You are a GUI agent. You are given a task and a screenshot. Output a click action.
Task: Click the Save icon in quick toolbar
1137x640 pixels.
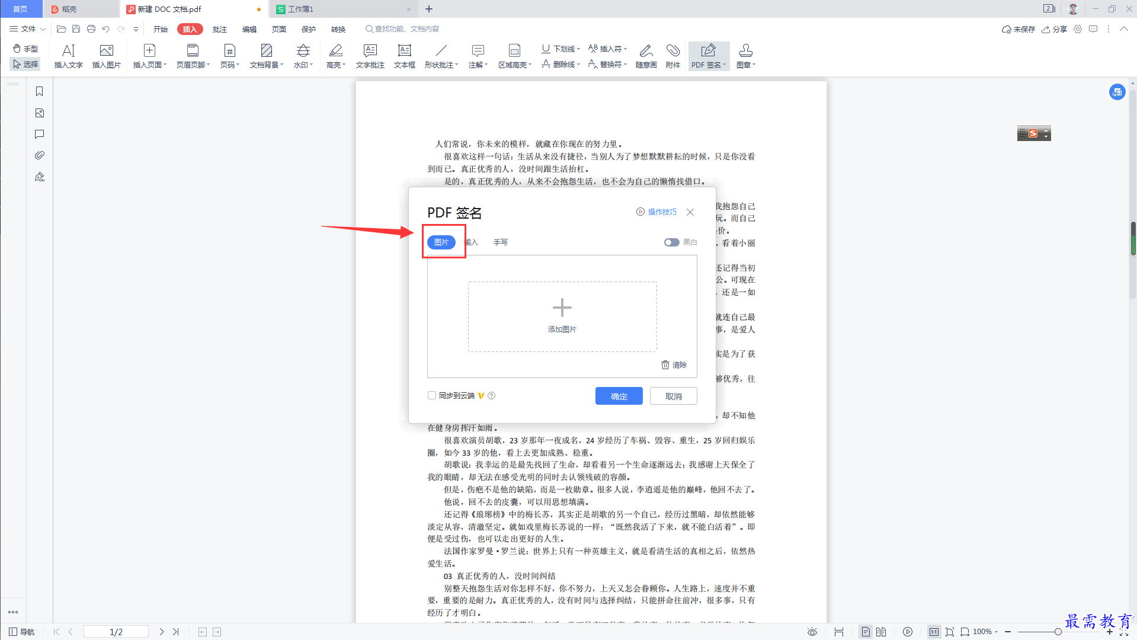coord(76,29)
